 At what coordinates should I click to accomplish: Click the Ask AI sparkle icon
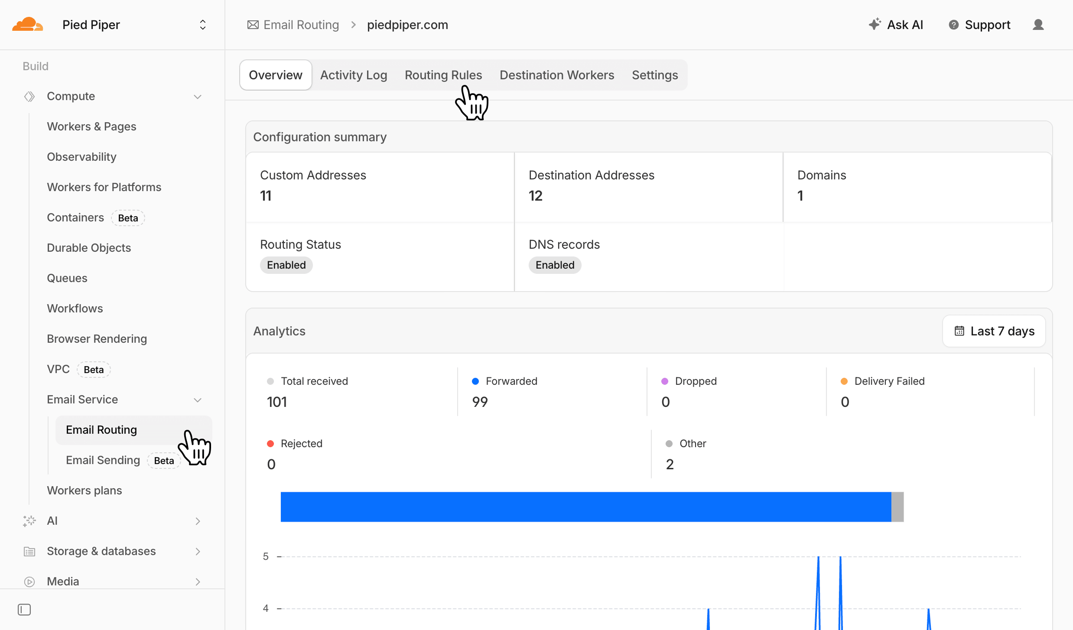(875, 24)
